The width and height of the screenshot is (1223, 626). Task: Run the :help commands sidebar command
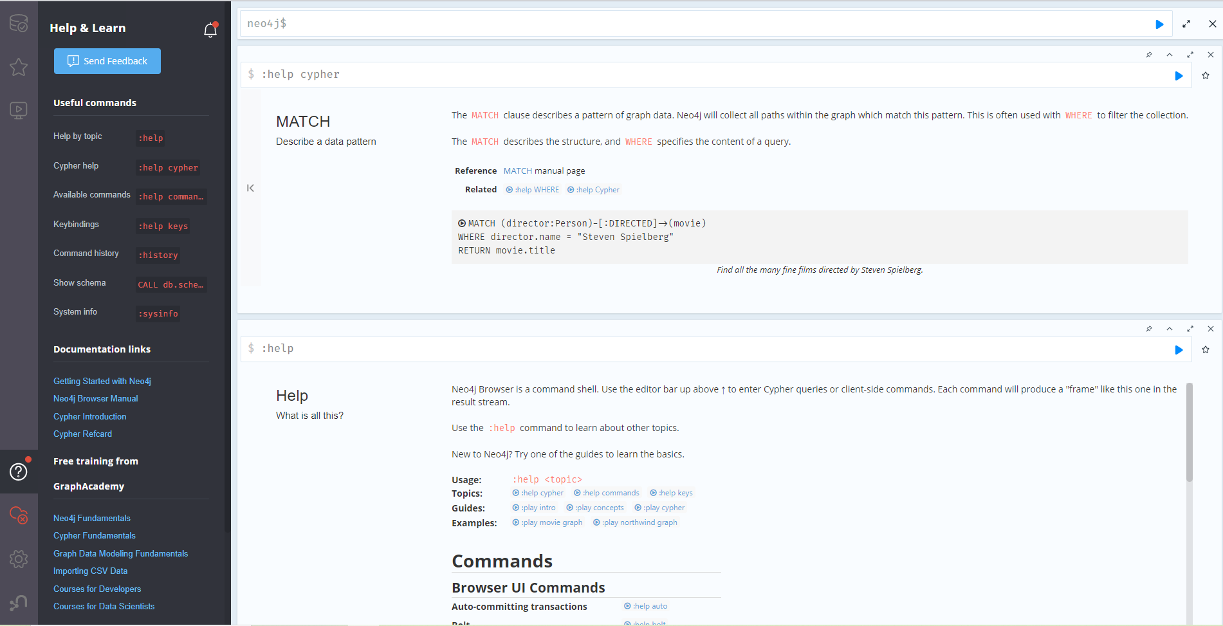[171, 196]
